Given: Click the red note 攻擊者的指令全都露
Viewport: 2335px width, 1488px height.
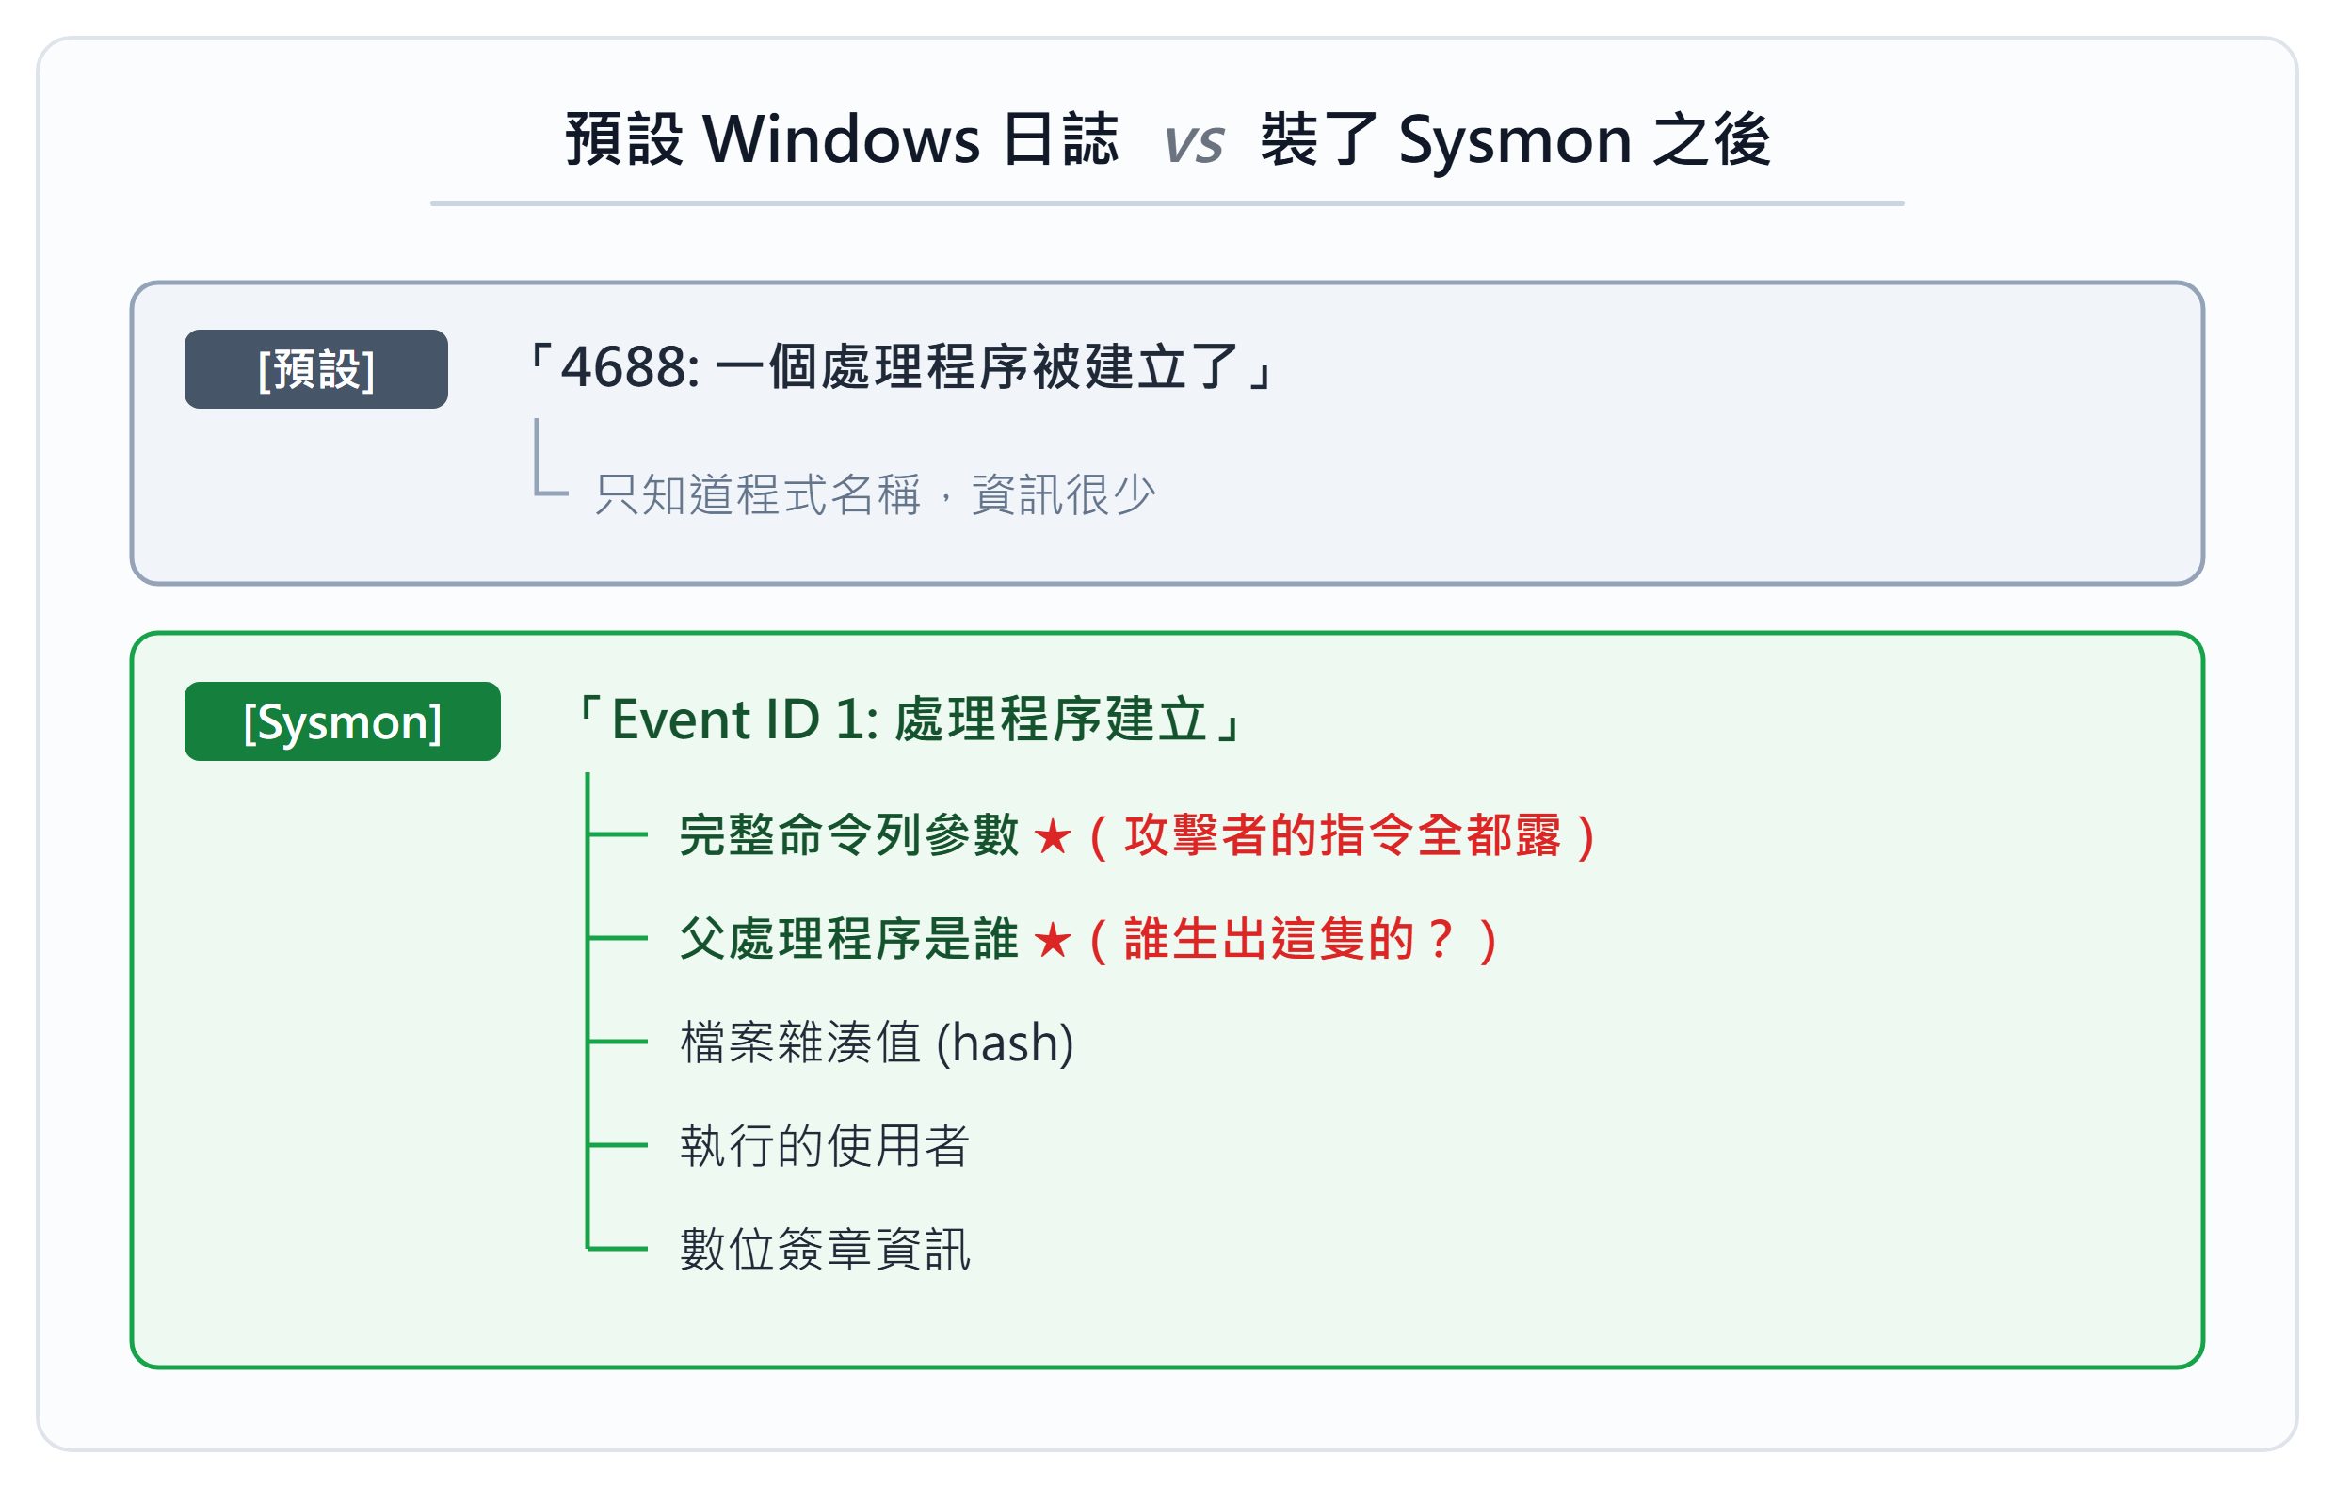Looking at the screenshot, I should [1343, 835].
